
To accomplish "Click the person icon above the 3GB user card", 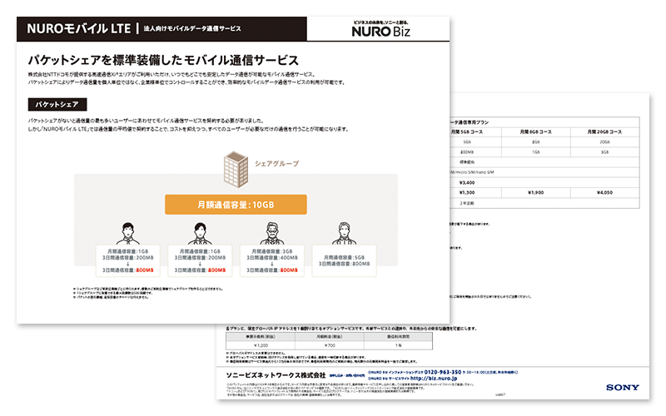I will pos(272,233).
